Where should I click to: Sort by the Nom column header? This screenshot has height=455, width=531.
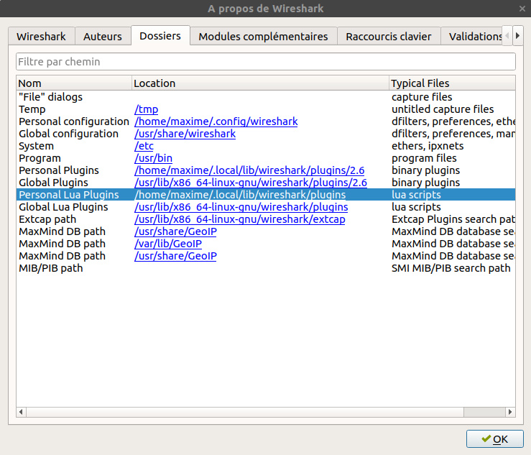(x=74, y=83)
